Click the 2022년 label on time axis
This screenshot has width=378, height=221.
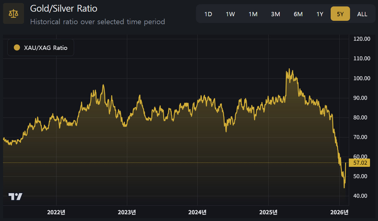point(56,212)
